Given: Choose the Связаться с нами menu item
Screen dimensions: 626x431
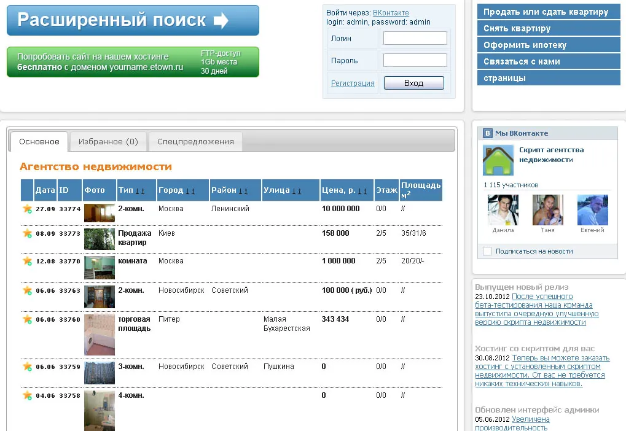Looking at the screenshot, I should pos(549,61).
